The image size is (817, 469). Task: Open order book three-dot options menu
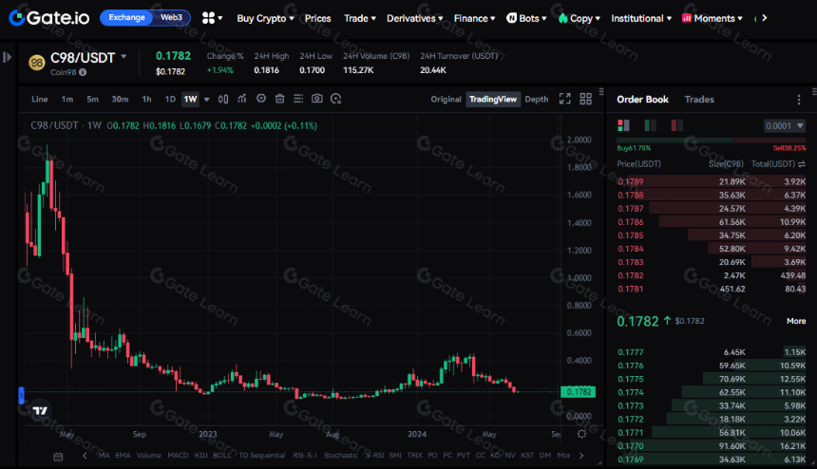[799, 100]
